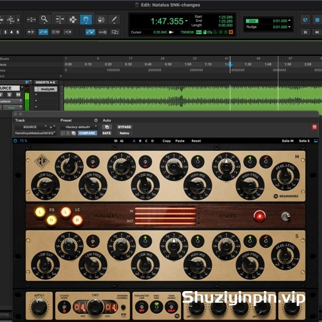The image size is (322, 322).
Task: Click the plugin Undo arrow icon
Action: coord(116,141)
